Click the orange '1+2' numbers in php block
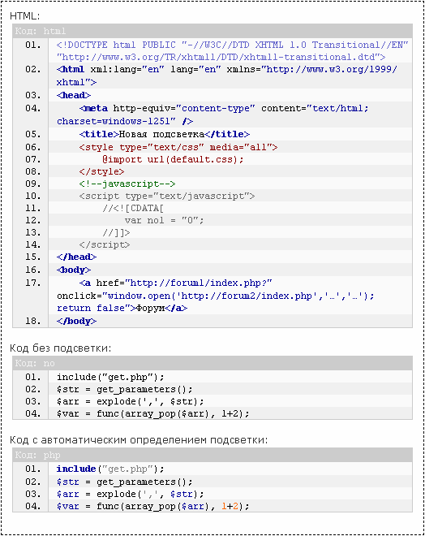The image size is (425, 536). pyautogui.click(x=230, y=506)
